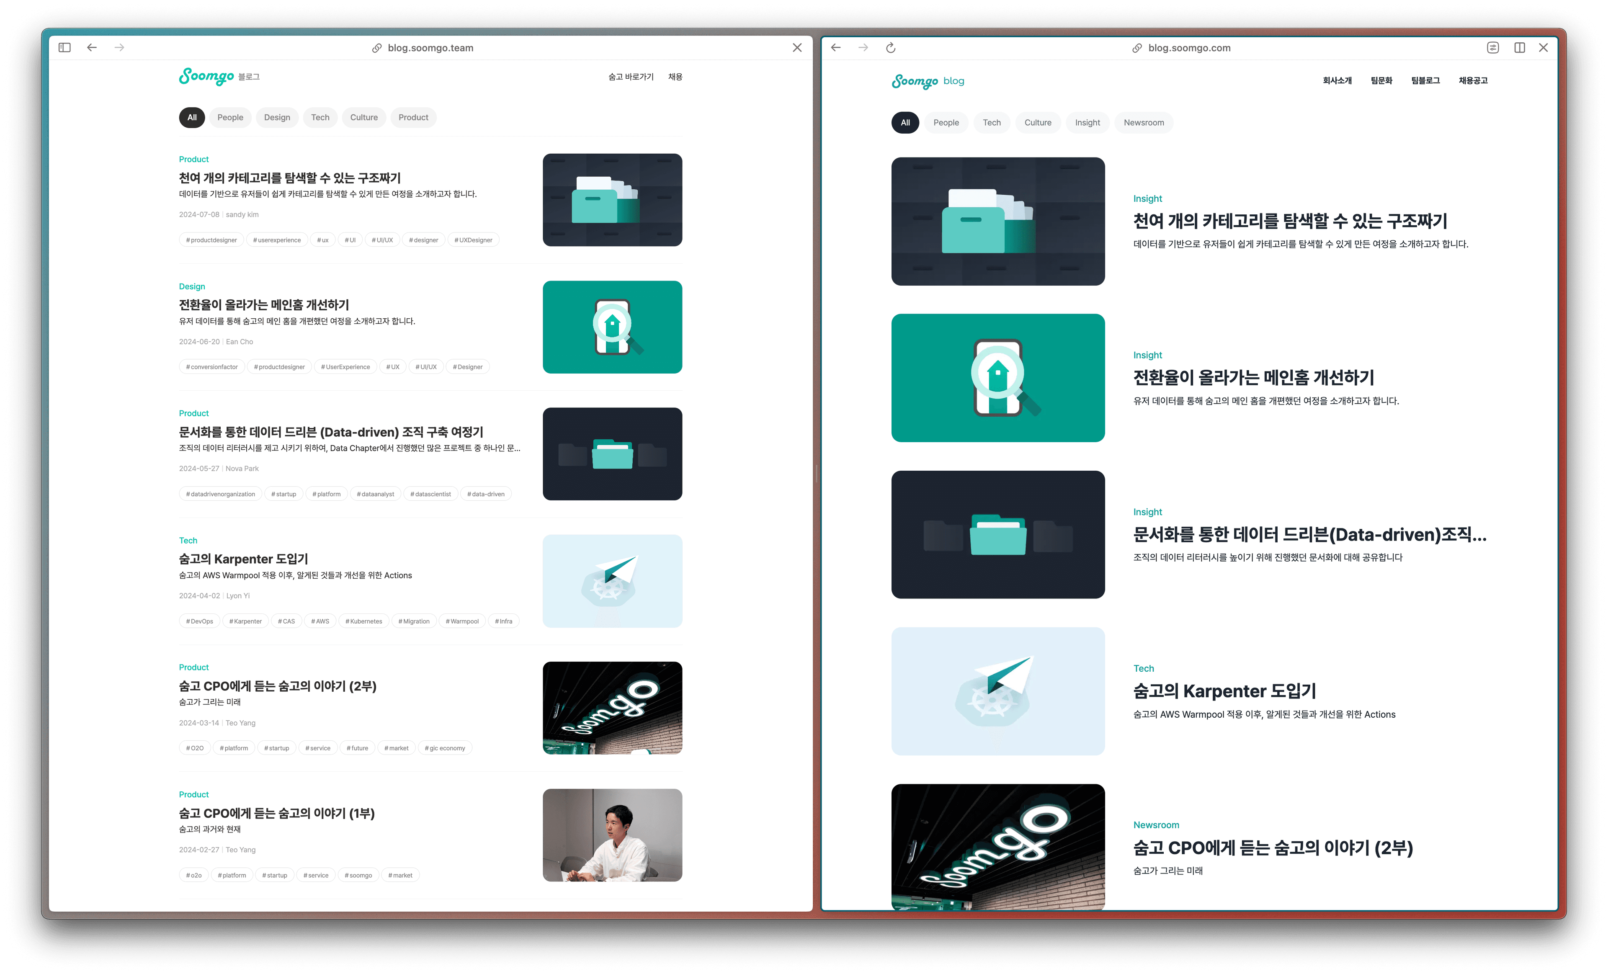
Task: Open the 팀문화 menu item
Action: tap(1381, 81)
